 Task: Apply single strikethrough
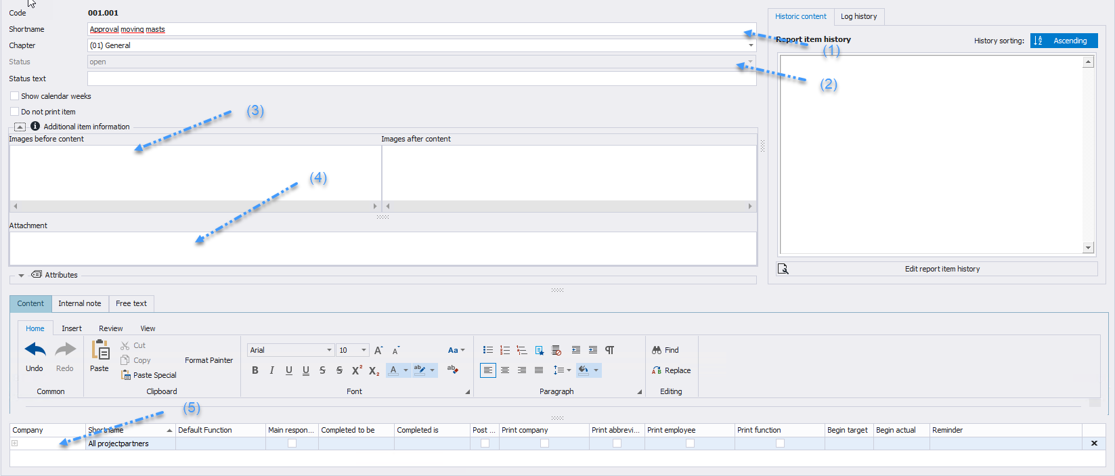pyautogui.click(x=323, y=370)
